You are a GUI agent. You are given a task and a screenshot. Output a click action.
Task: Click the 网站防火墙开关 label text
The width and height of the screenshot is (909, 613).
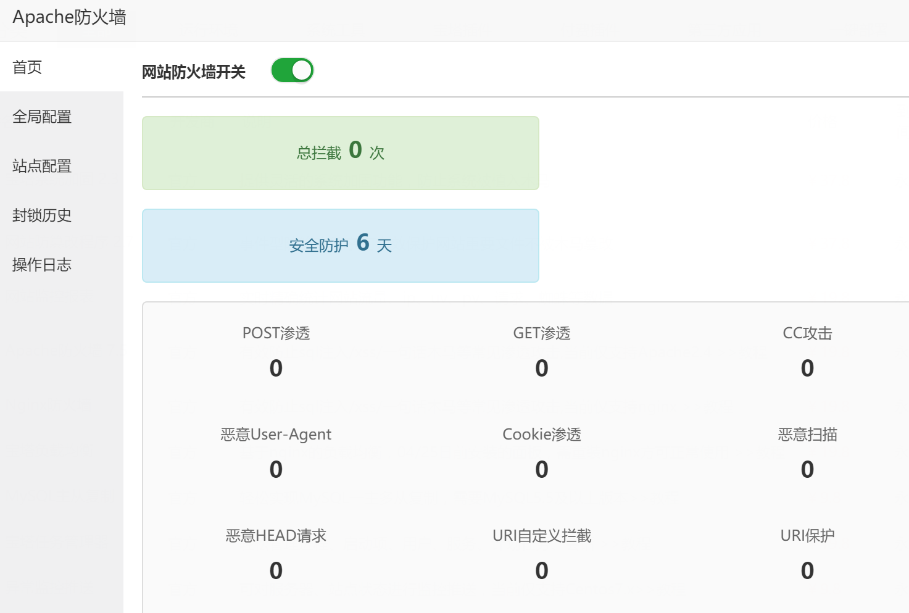(x=194, y=72)
